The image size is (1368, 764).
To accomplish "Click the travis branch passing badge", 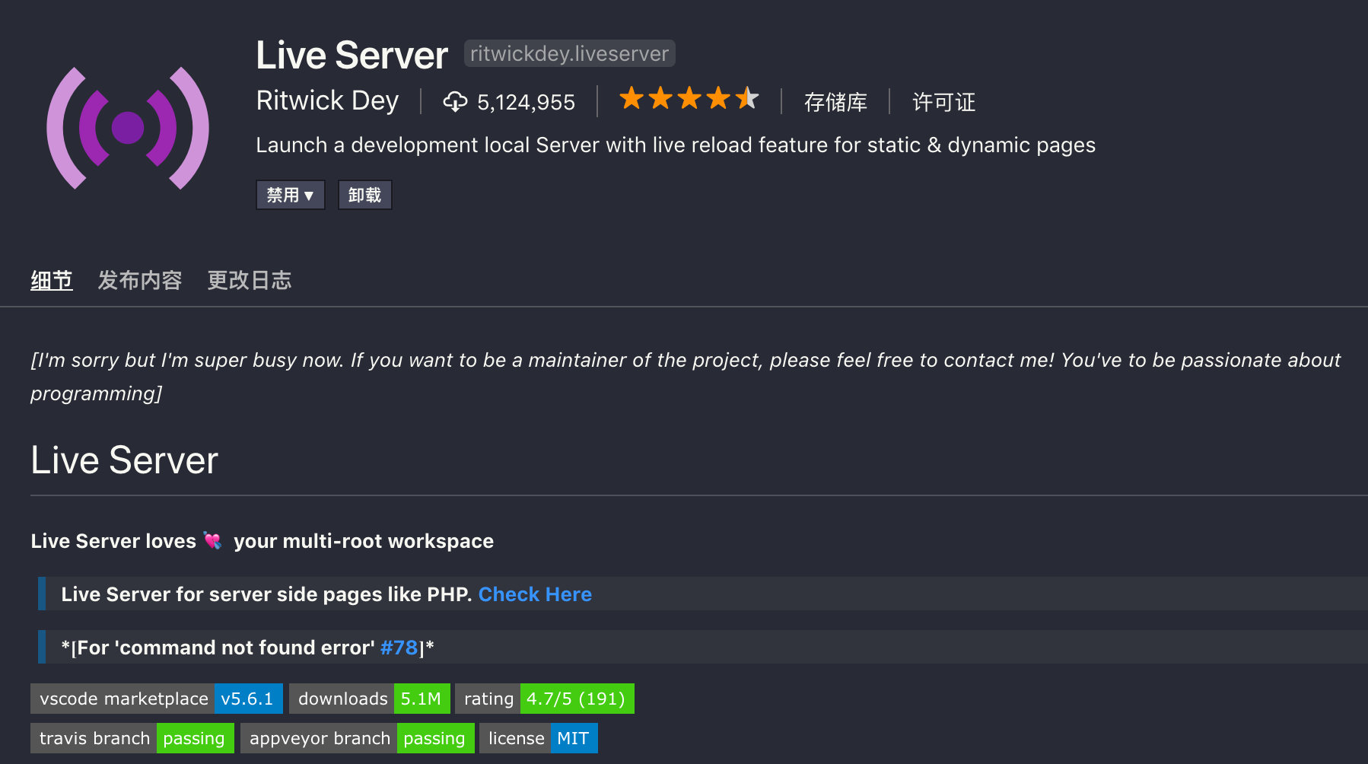I will (132, 738).
